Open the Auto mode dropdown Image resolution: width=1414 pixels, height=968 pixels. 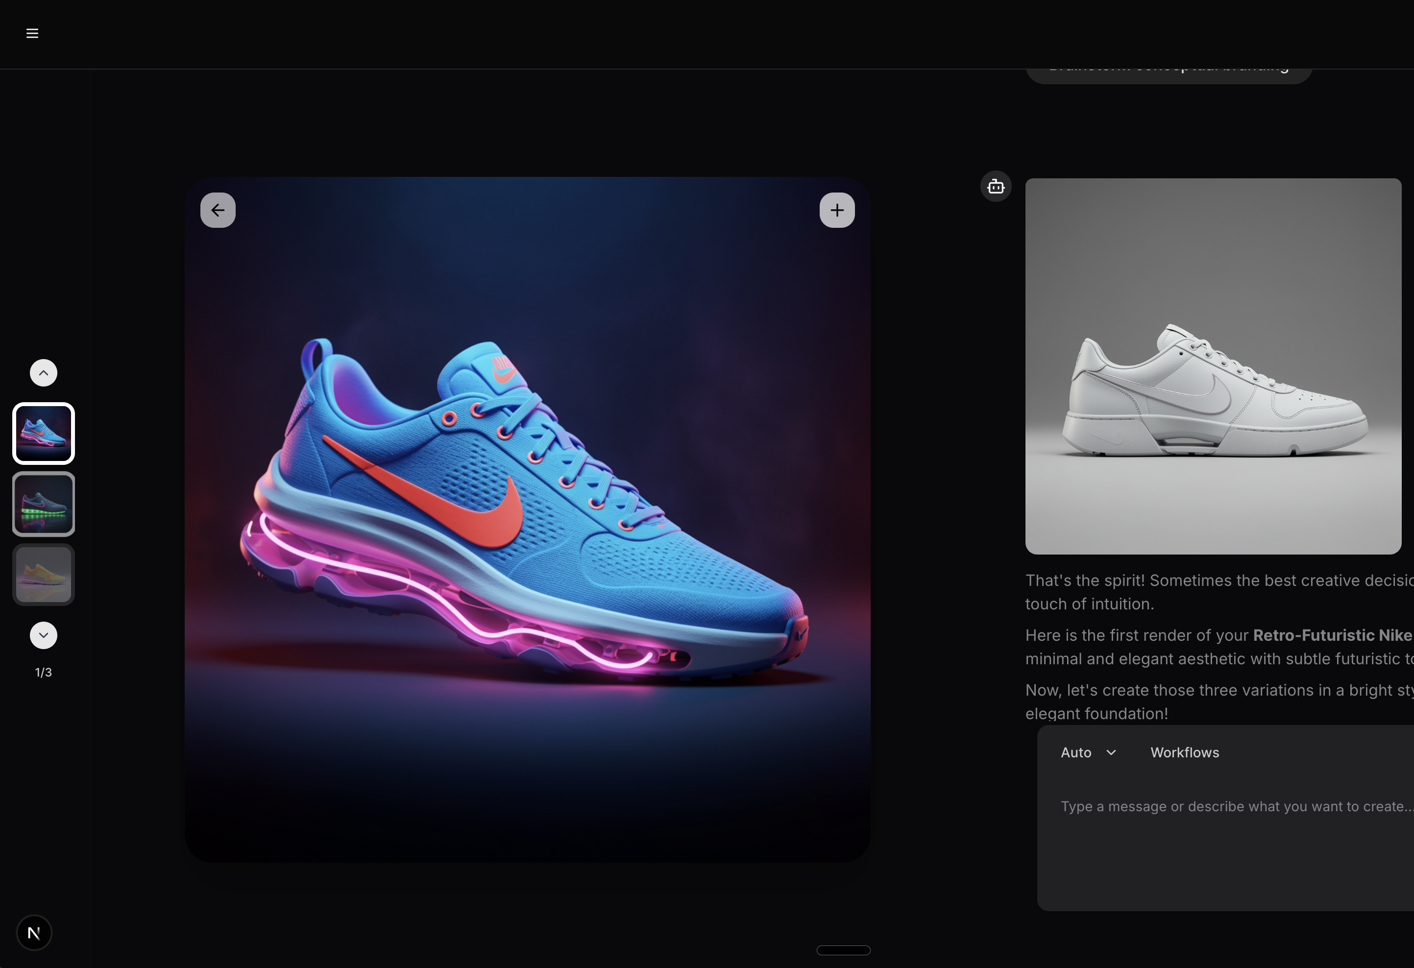point(1089,752)
